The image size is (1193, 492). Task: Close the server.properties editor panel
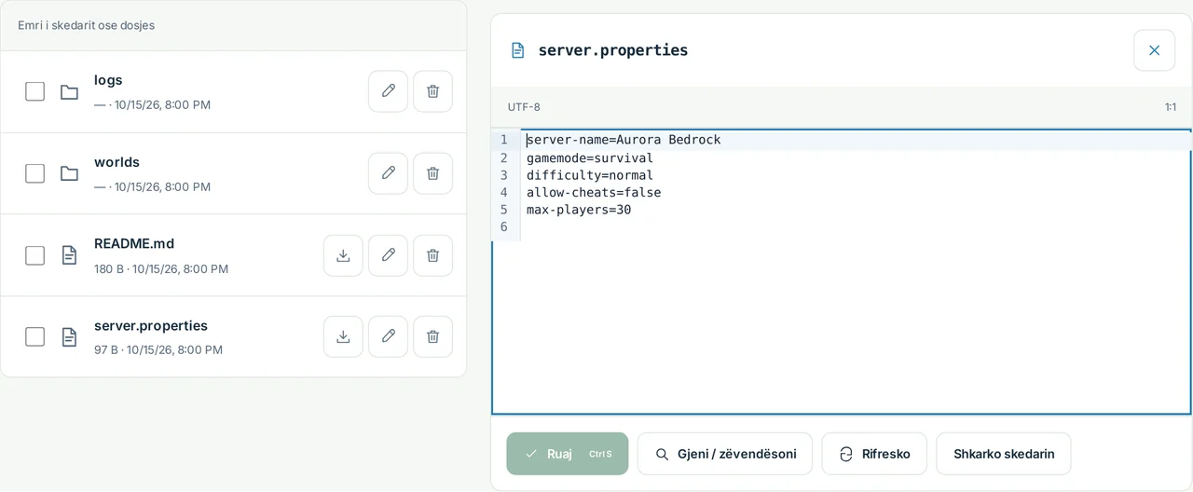[x=1154, y=50]
